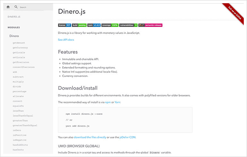Open the divide method entry
247x157 pixels.
[x=17, y=87]
